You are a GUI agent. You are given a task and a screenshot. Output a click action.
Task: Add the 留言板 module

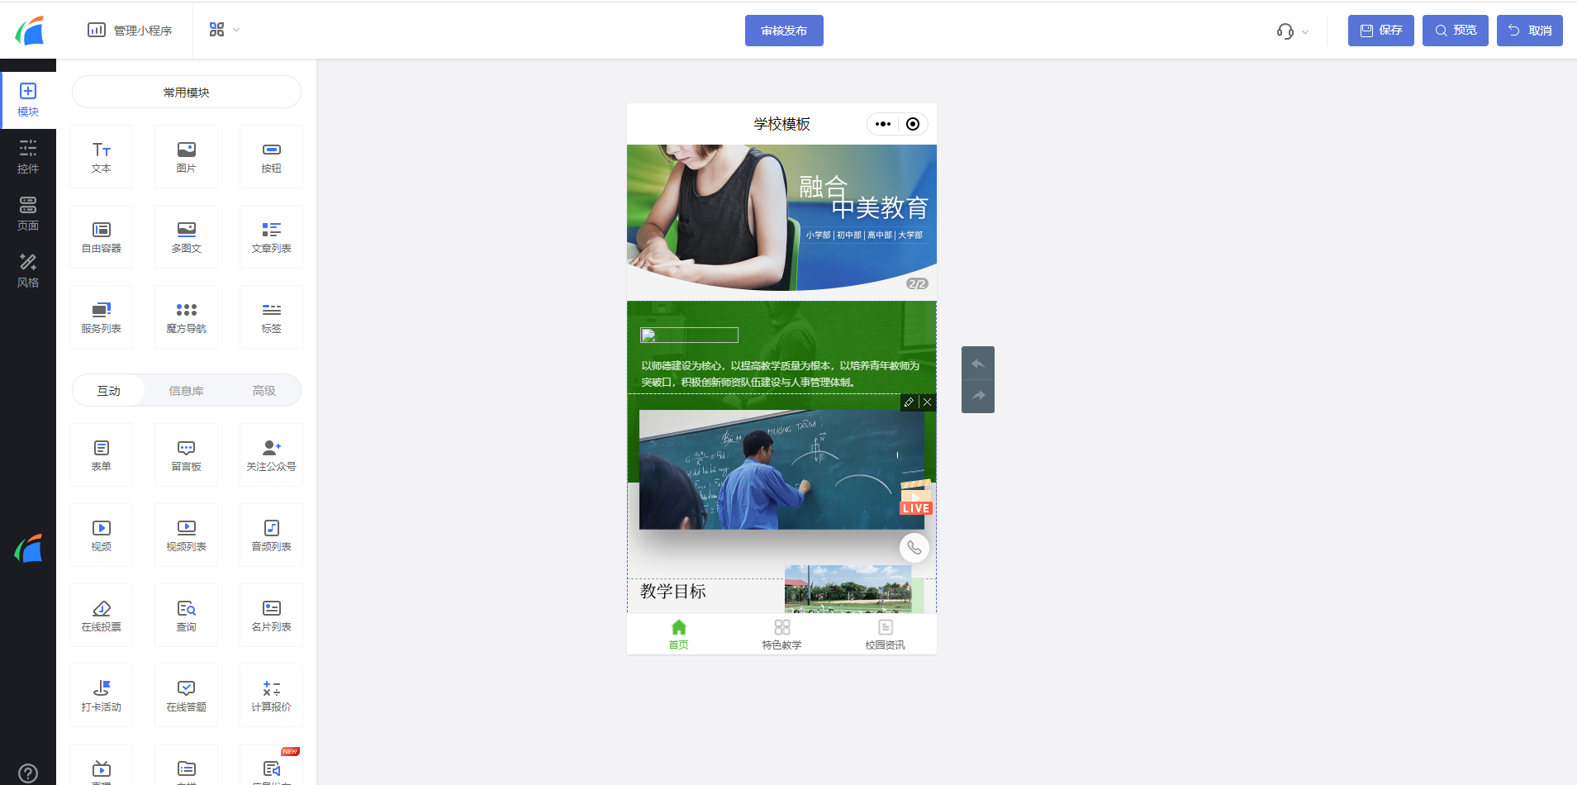click(x=187, y=455)
